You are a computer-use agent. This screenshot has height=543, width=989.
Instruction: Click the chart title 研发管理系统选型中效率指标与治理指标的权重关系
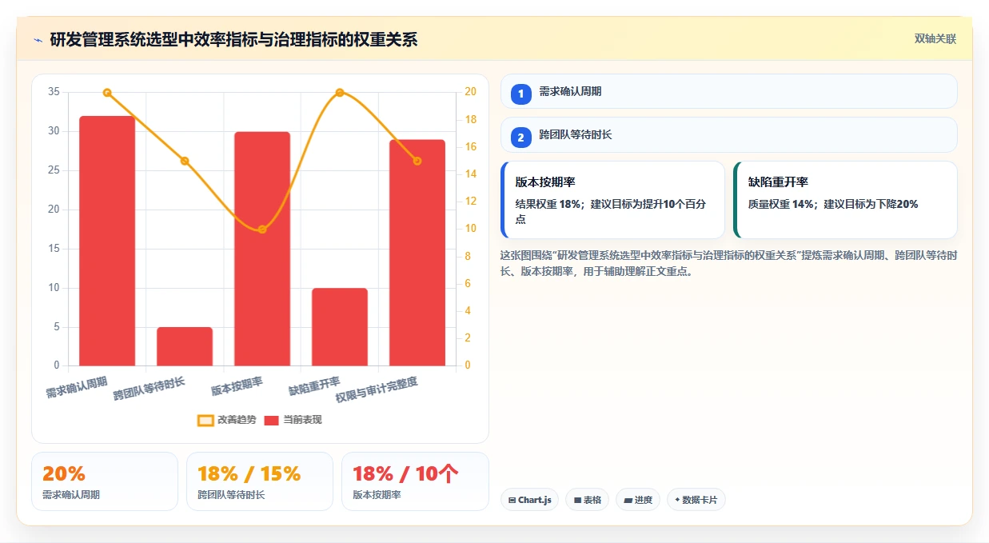click(233, 40)
